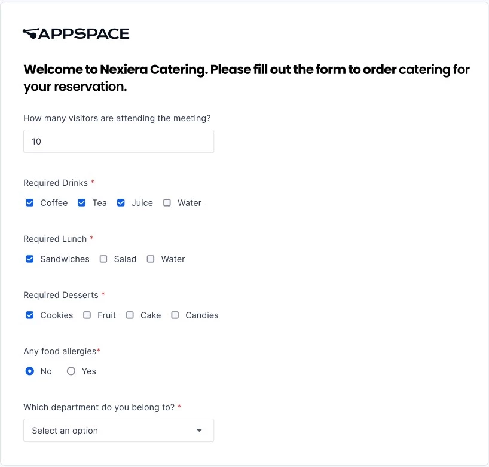Select the No allergies radio button
The image size is (489, 467).
coord(30,371)
